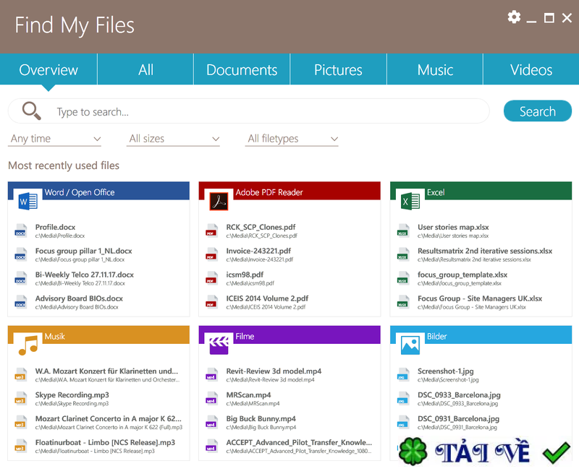Switch to the Music tab

pos(435,70)
